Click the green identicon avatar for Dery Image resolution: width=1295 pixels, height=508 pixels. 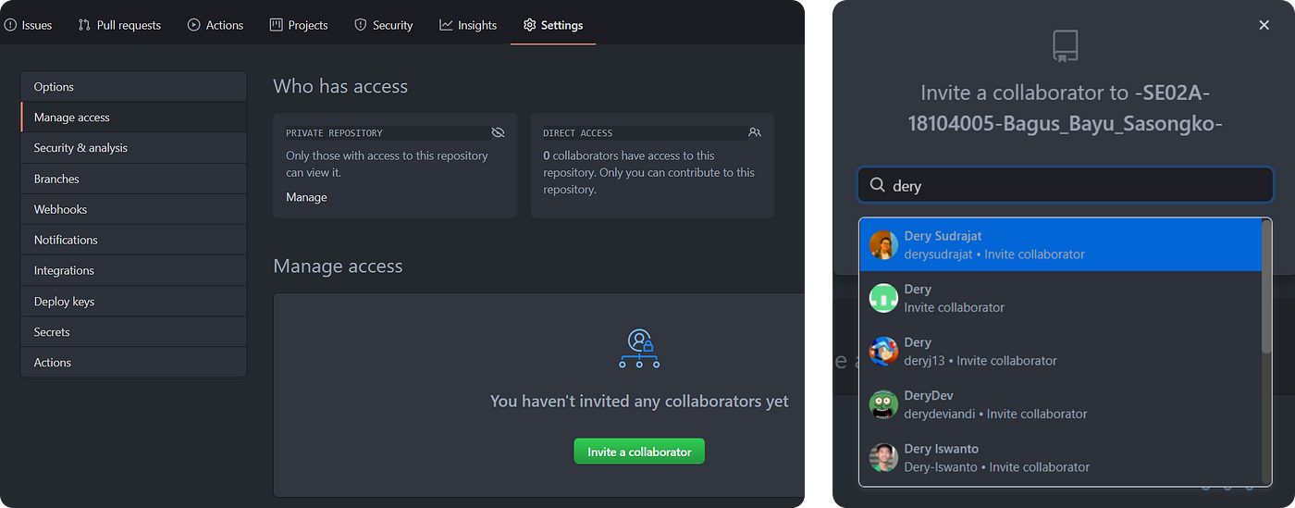883,298
